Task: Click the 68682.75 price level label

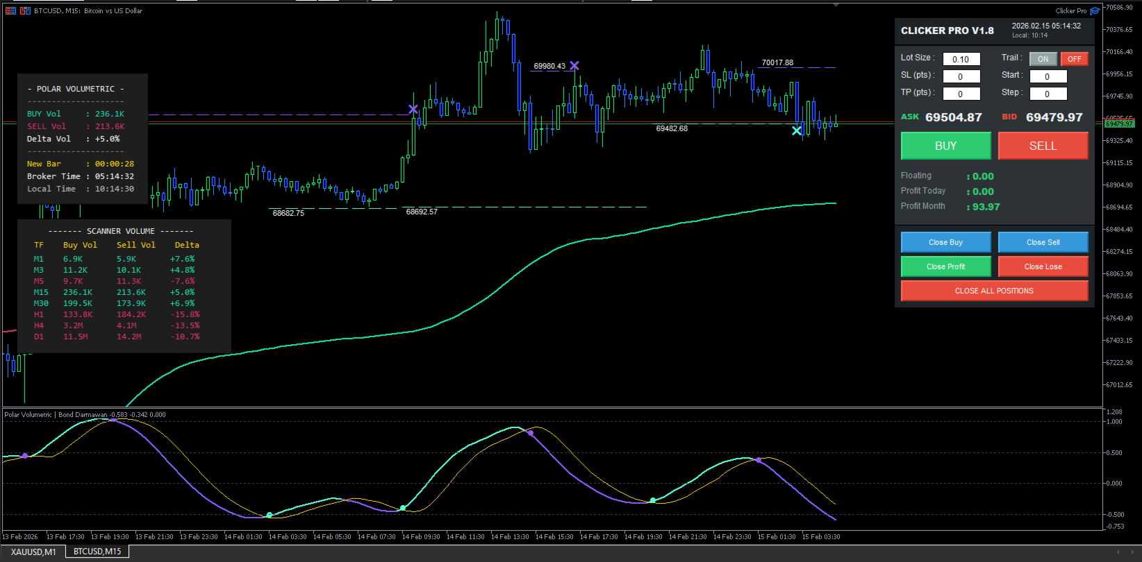Action: pos(288,213)
